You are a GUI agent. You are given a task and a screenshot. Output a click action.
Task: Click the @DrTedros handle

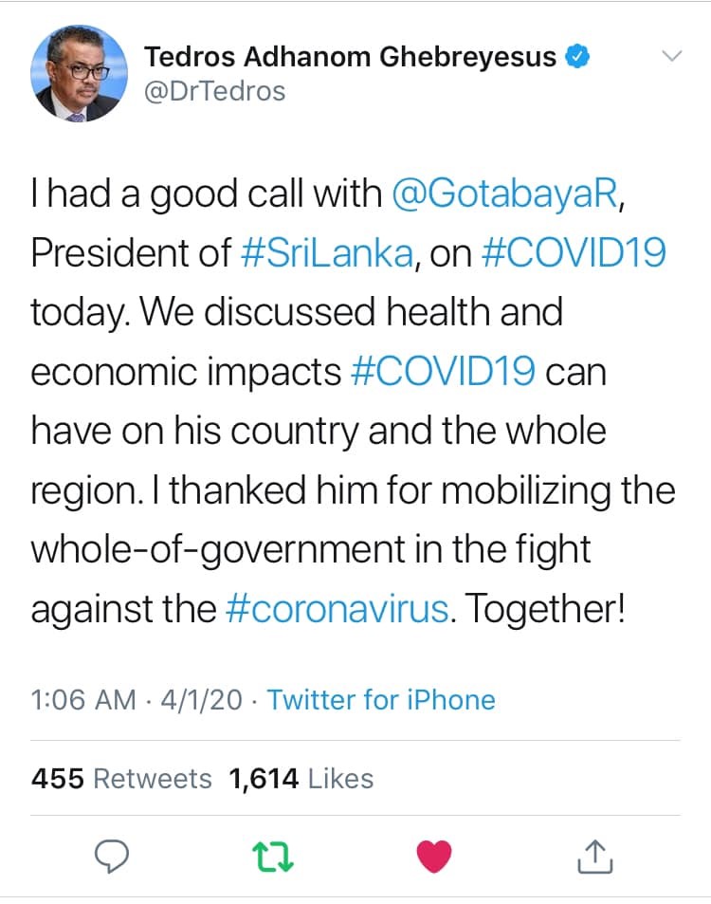click(214, 91)
